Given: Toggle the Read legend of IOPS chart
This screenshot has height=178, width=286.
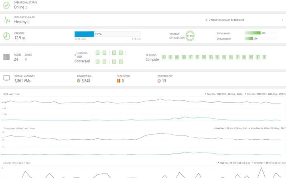Looking at the screenshot, I should click(224, 94).
